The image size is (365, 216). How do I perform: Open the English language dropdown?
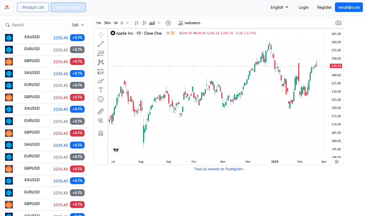pos(279,7)
